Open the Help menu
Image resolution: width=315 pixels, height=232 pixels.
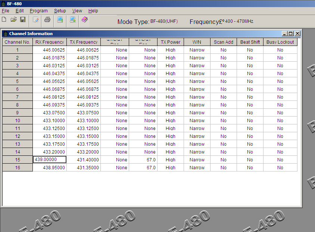click(93, 11)
